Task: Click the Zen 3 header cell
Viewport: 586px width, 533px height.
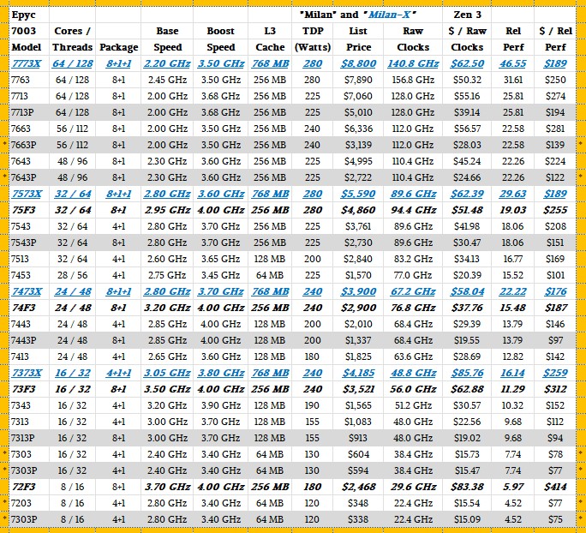Action: click(x=467, y=15)
